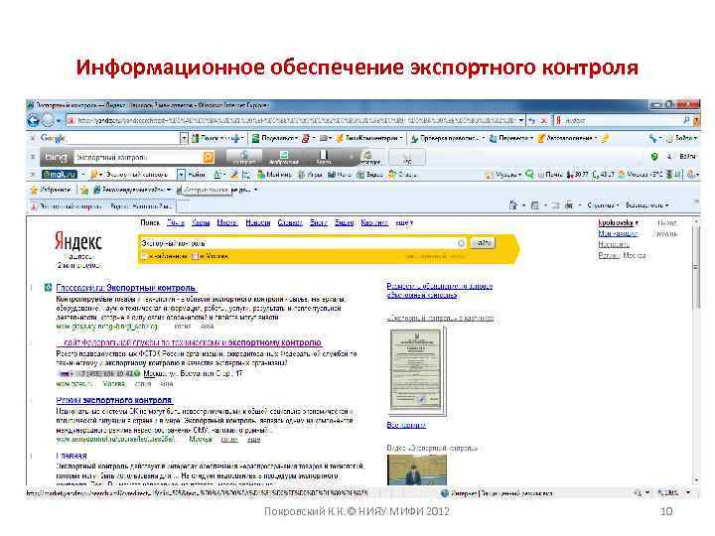Open the Главная search result link
The image size is (715, 536).
pyautogui.click(x=71, y=456)
